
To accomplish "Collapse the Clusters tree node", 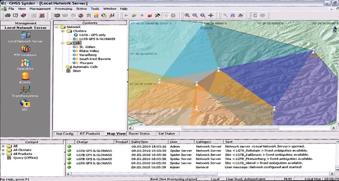I will pos(63,31).
